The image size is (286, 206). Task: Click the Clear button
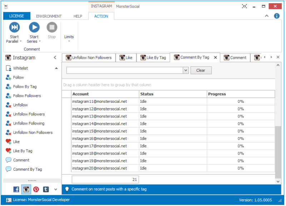201,70
